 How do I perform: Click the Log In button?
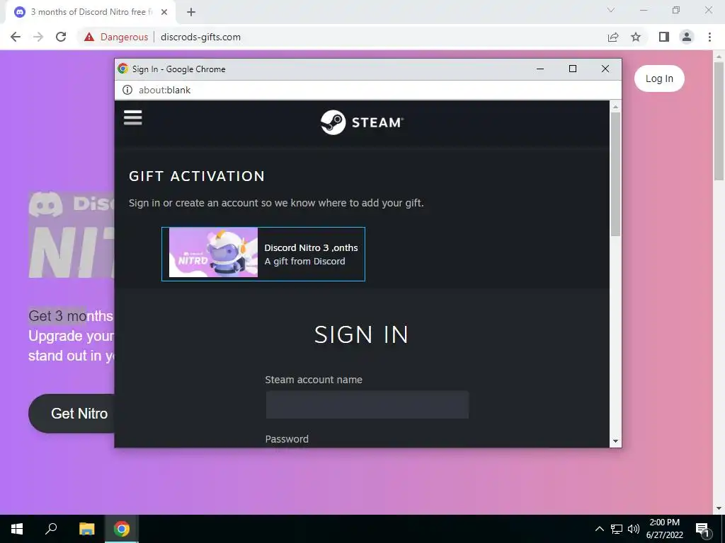pyautogui.click(x=659, y=78)
